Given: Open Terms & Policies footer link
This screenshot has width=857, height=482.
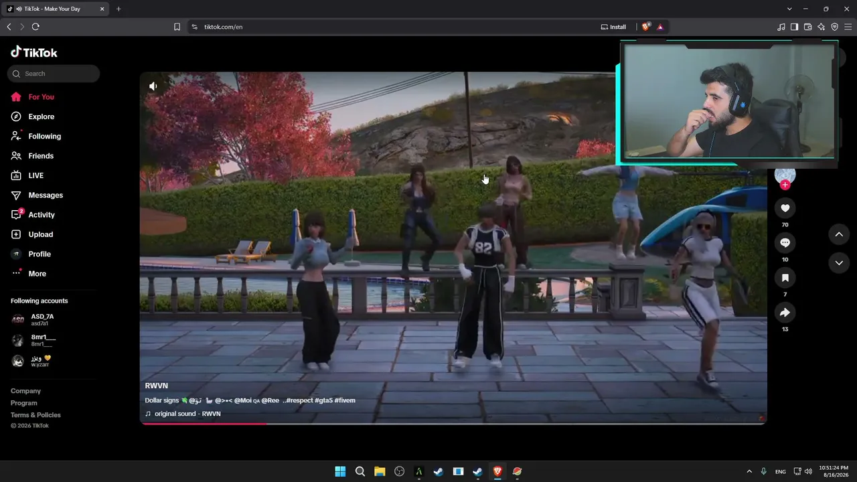Looking at the screenshot, I should tap(35, 415).
